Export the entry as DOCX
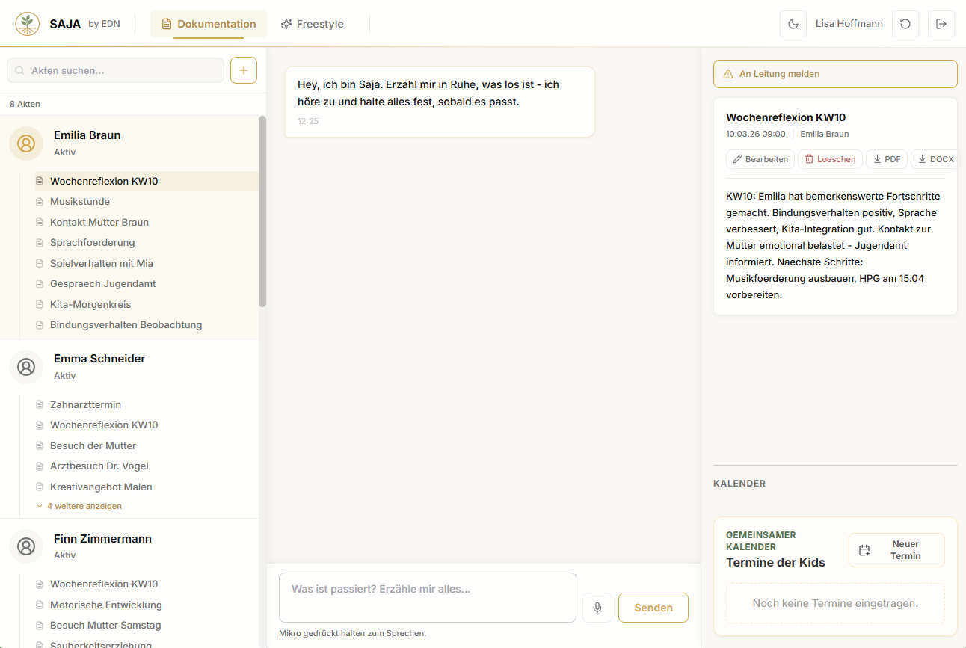Image resolution: width=966 pixels, height=648 pixels. 935,159
